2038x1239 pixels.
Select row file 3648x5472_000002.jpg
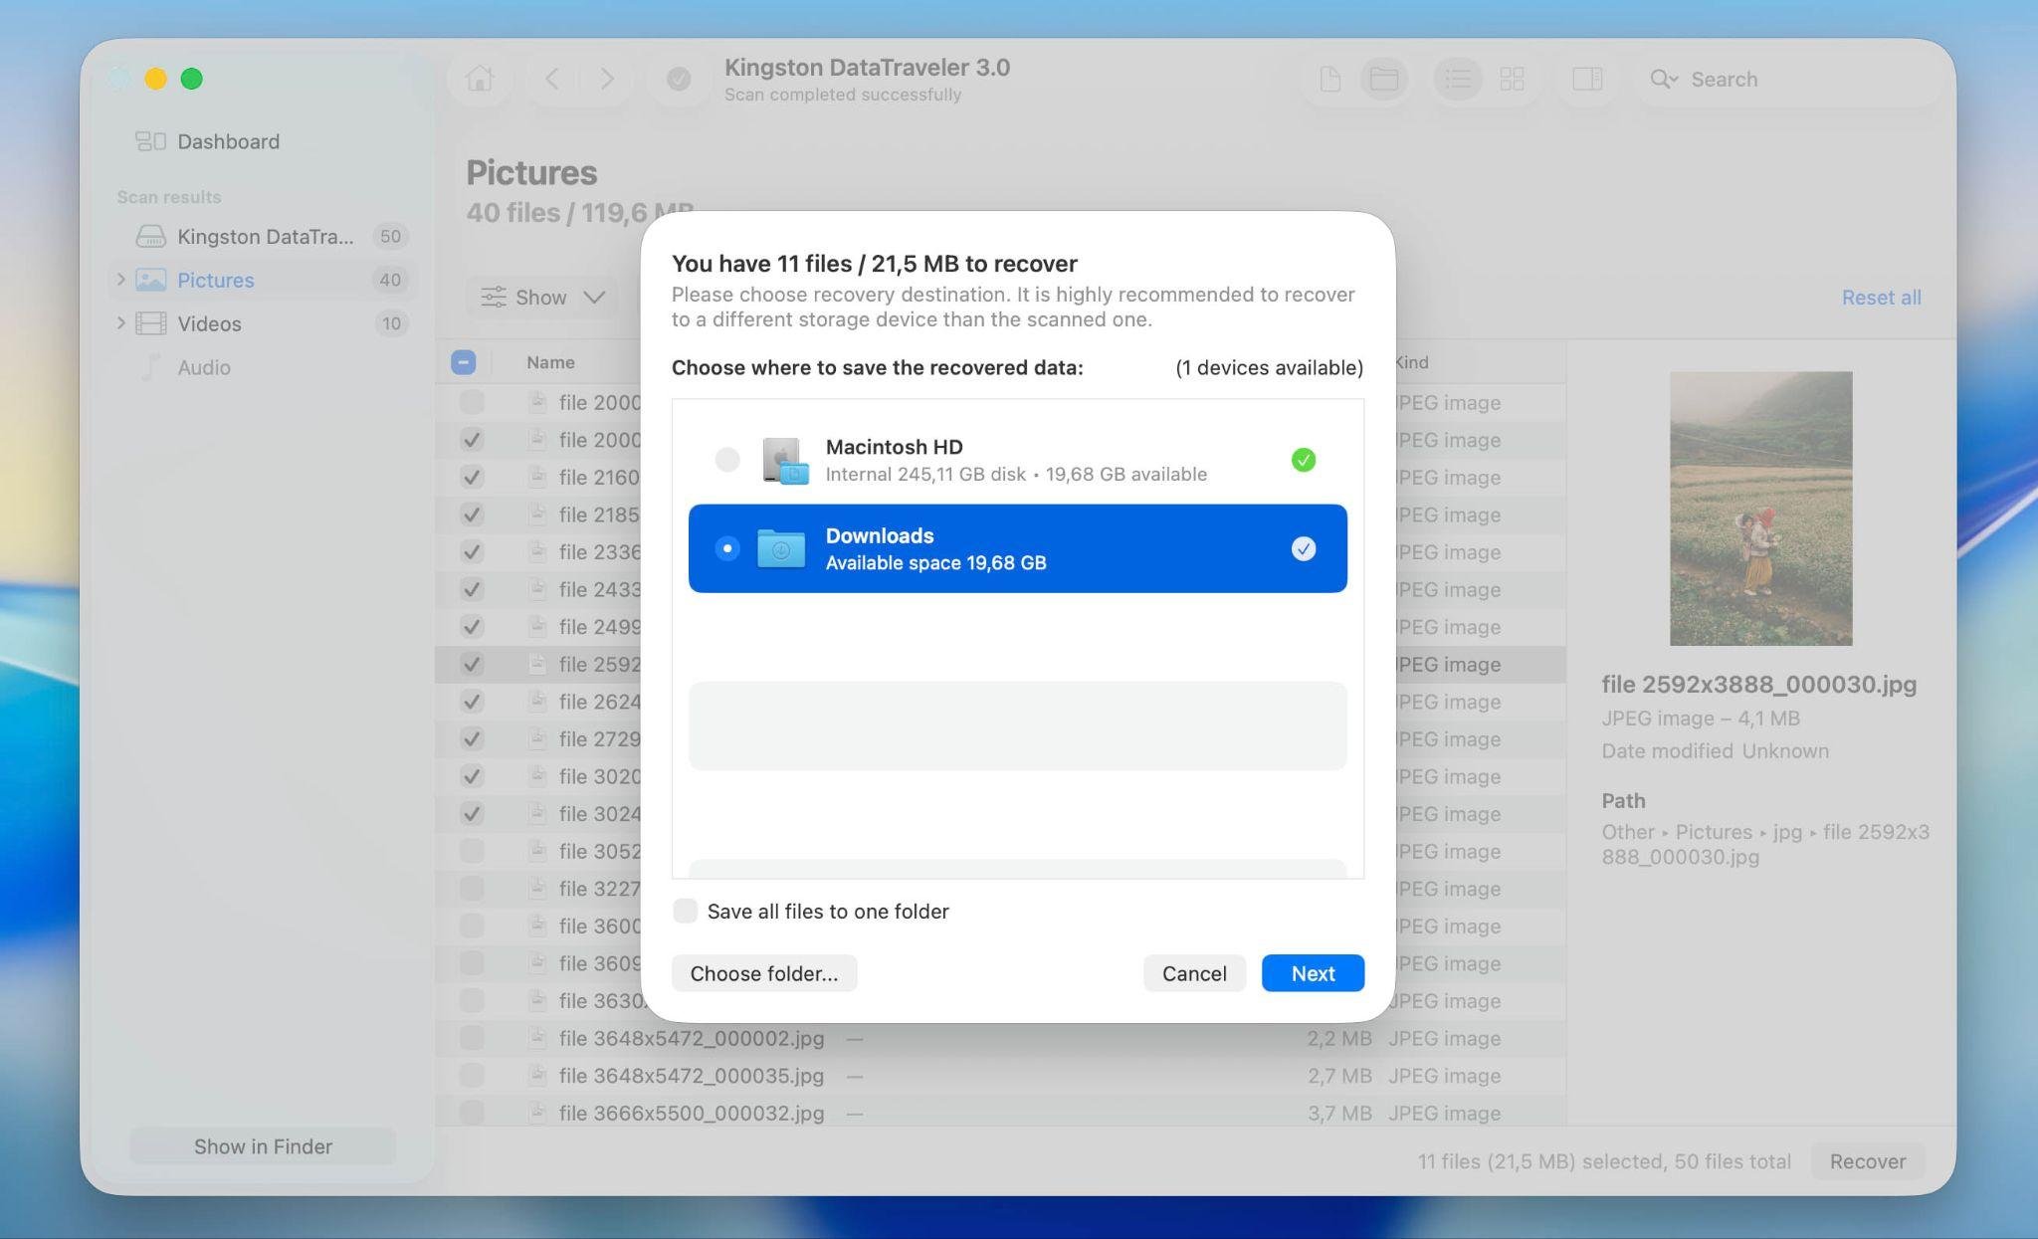click(x=1000, y=1038)
